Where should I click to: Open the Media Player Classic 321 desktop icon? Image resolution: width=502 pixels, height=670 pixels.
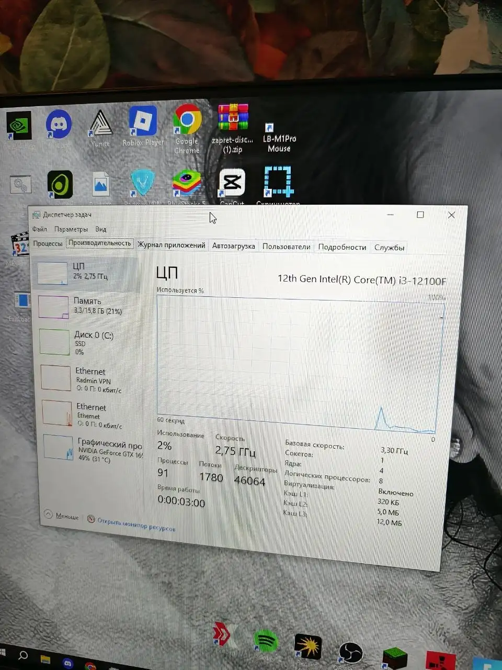(x=19, y=245)
